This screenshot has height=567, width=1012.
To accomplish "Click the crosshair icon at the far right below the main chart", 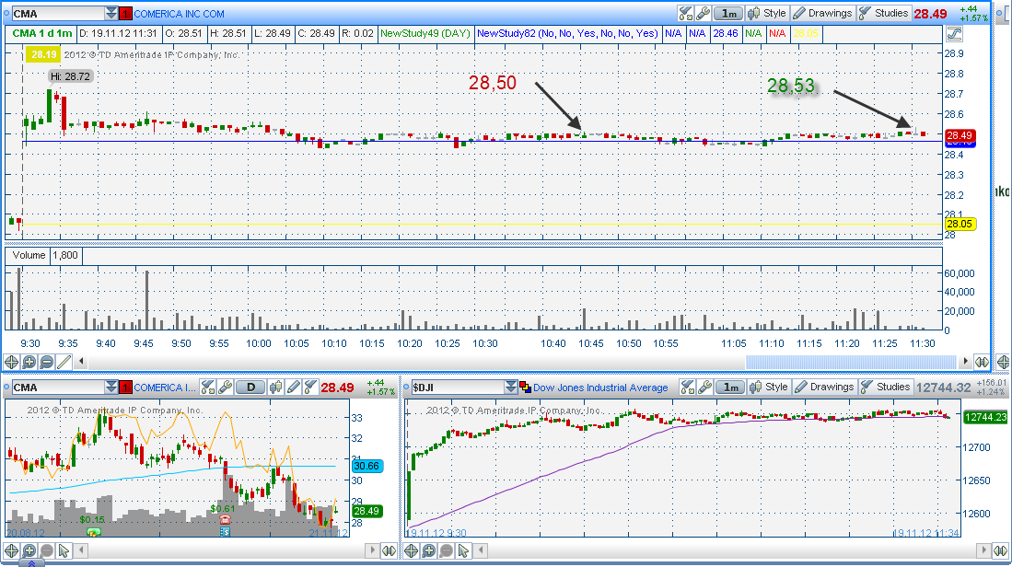I will click(x=1003, y=362).
